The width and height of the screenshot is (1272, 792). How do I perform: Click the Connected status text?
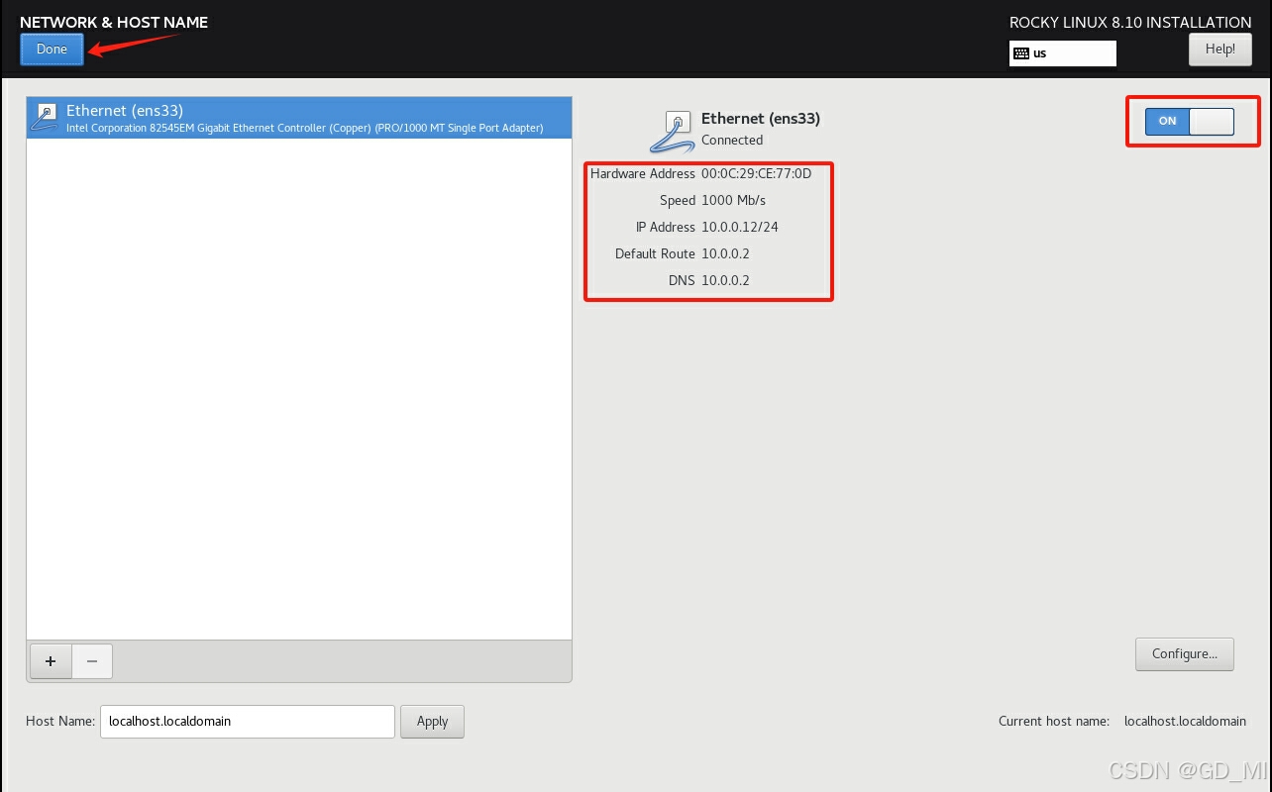[732, 140]
